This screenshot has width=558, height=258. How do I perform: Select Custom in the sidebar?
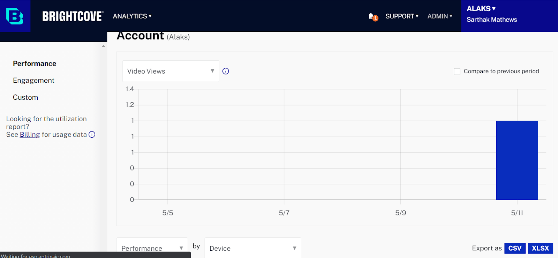click(25, 97)
